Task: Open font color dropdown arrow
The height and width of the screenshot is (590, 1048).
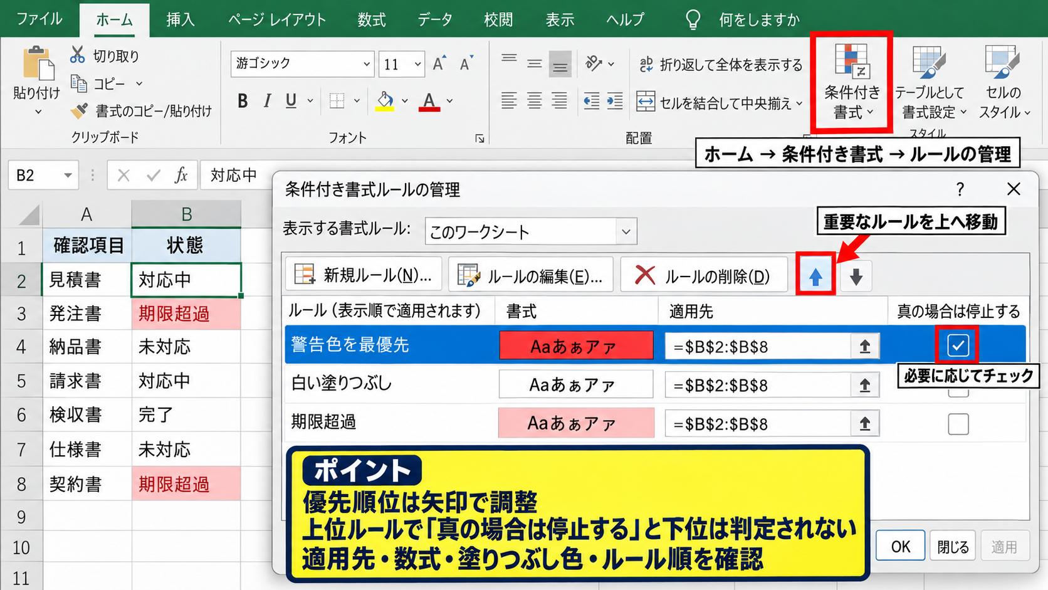Action: tap(449, 100)
